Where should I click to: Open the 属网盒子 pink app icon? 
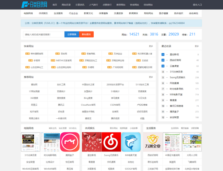point(70,142)
